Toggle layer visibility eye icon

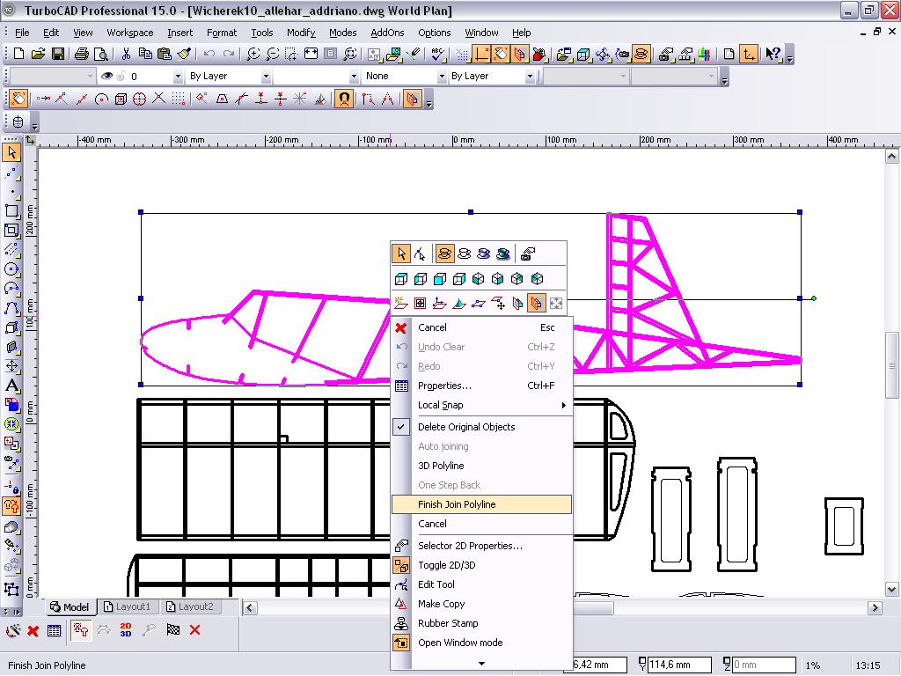(106, 77)
